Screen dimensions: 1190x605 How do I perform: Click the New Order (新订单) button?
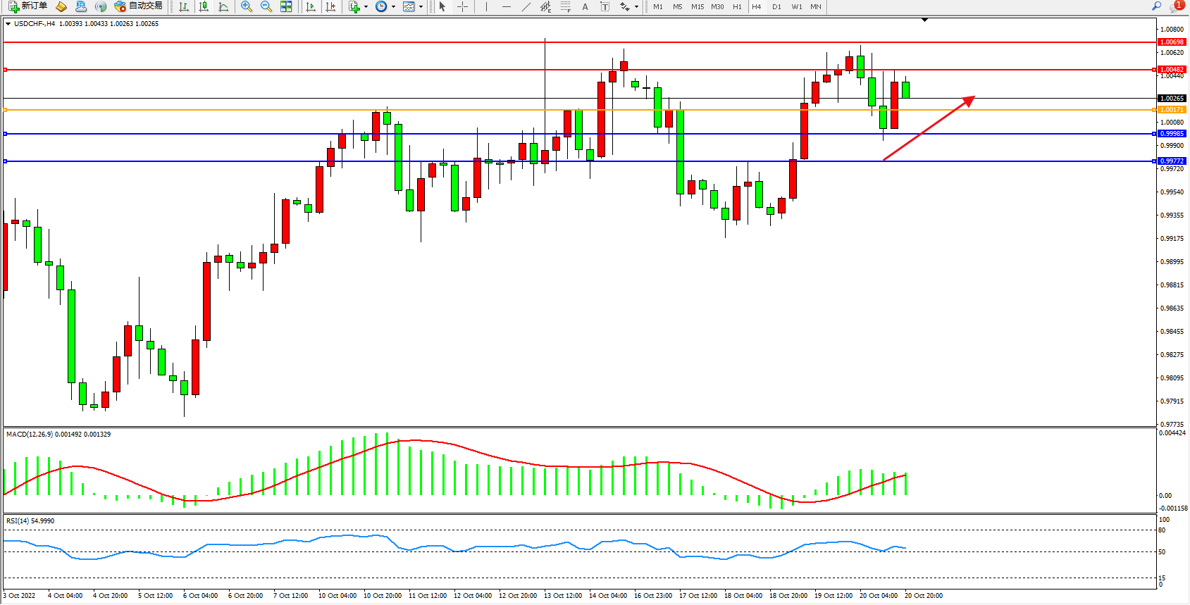[x=28, y=6]
